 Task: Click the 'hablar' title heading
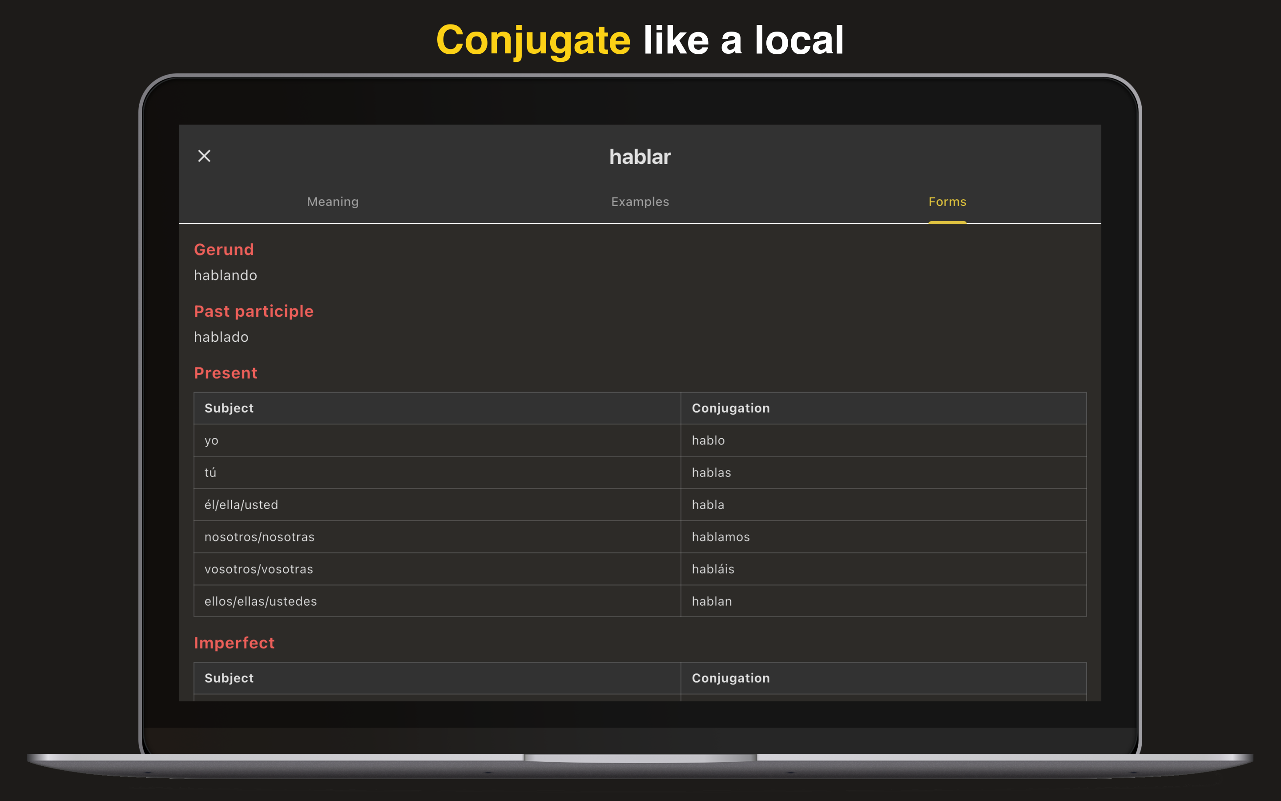point(640,157)
